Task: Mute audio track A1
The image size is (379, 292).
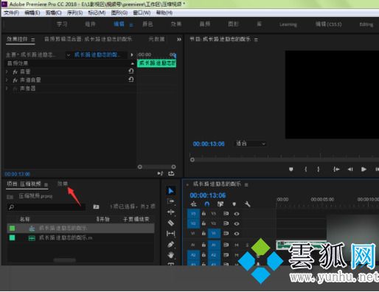Action: (237, 245)
